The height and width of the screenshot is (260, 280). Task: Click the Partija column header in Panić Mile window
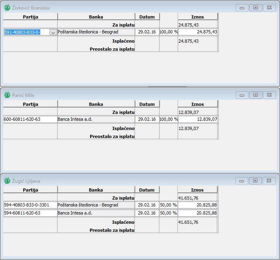click(x=31, y=104)
